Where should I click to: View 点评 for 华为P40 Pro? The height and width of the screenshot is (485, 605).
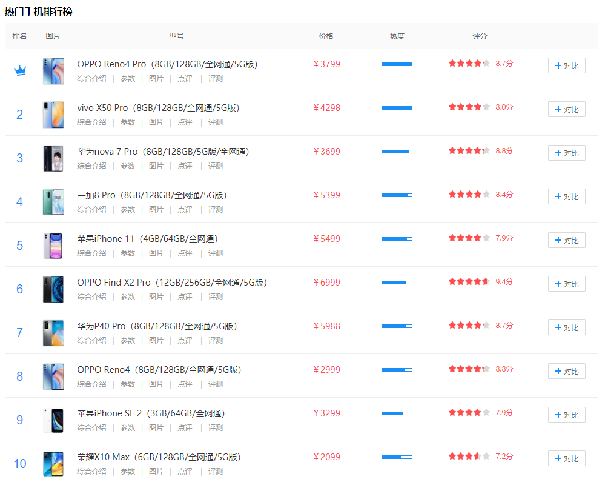pyautogui.click(x=185, y=341)
